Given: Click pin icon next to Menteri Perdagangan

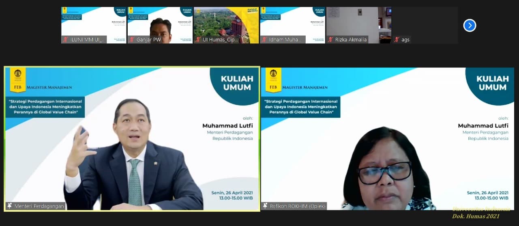Looking at the screenshot, I should [9, 206].
